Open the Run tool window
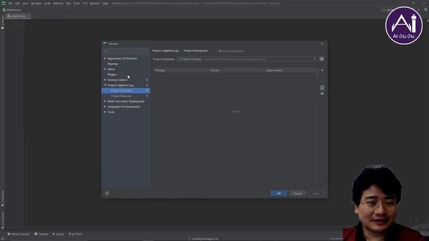Image resolution: width=429 pixels, height=241 pixels. click(x=58, y=234)
